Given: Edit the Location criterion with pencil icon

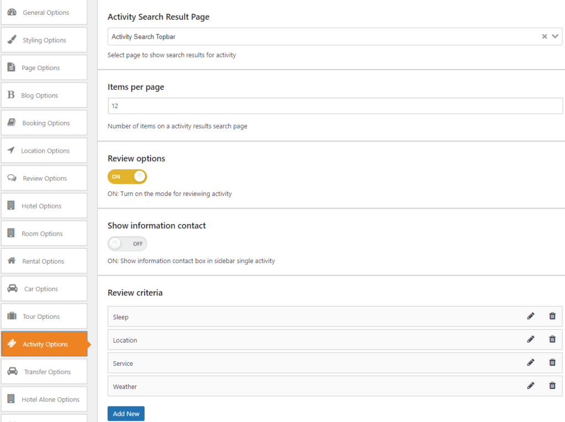Looking at the screenshot, I should click(531, 339).
